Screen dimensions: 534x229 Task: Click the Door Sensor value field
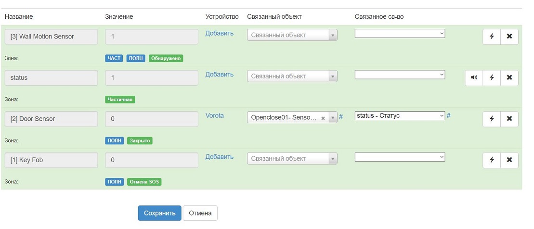[x=151, y=119]
